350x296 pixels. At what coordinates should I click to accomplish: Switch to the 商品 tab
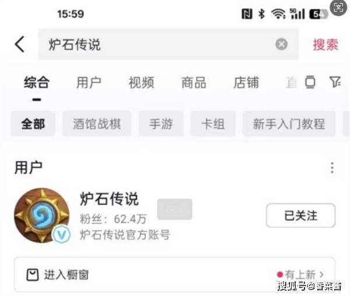click(194, 83)
